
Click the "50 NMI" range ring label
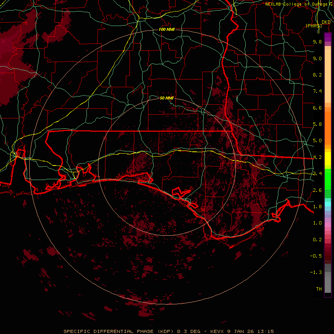tap(167, 98)
